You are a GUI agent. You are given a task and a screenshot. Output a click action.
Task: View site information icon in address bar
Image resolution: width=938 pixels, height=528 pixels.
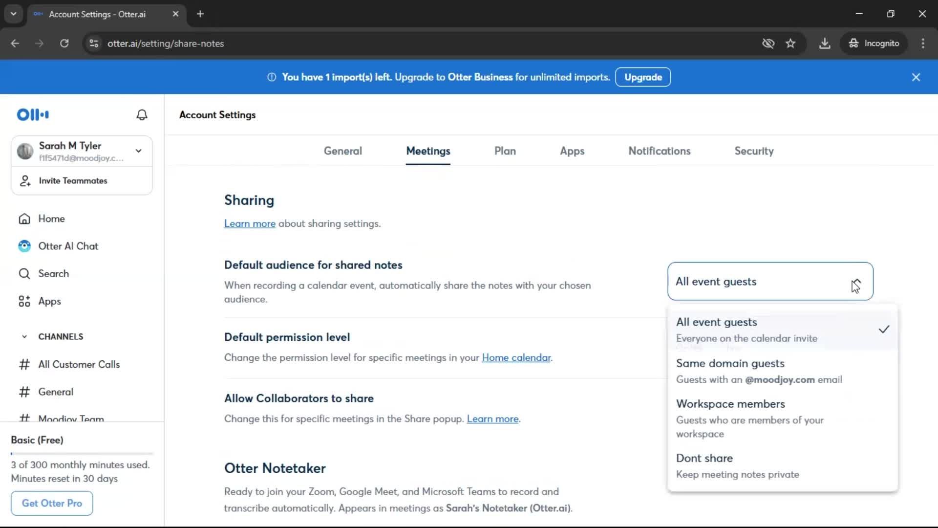point(94,44)
